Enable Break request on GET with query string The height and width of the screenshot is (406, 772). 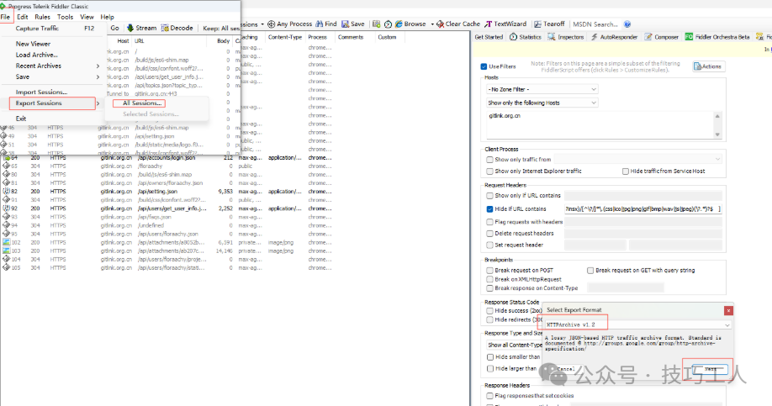coord(590,270)
